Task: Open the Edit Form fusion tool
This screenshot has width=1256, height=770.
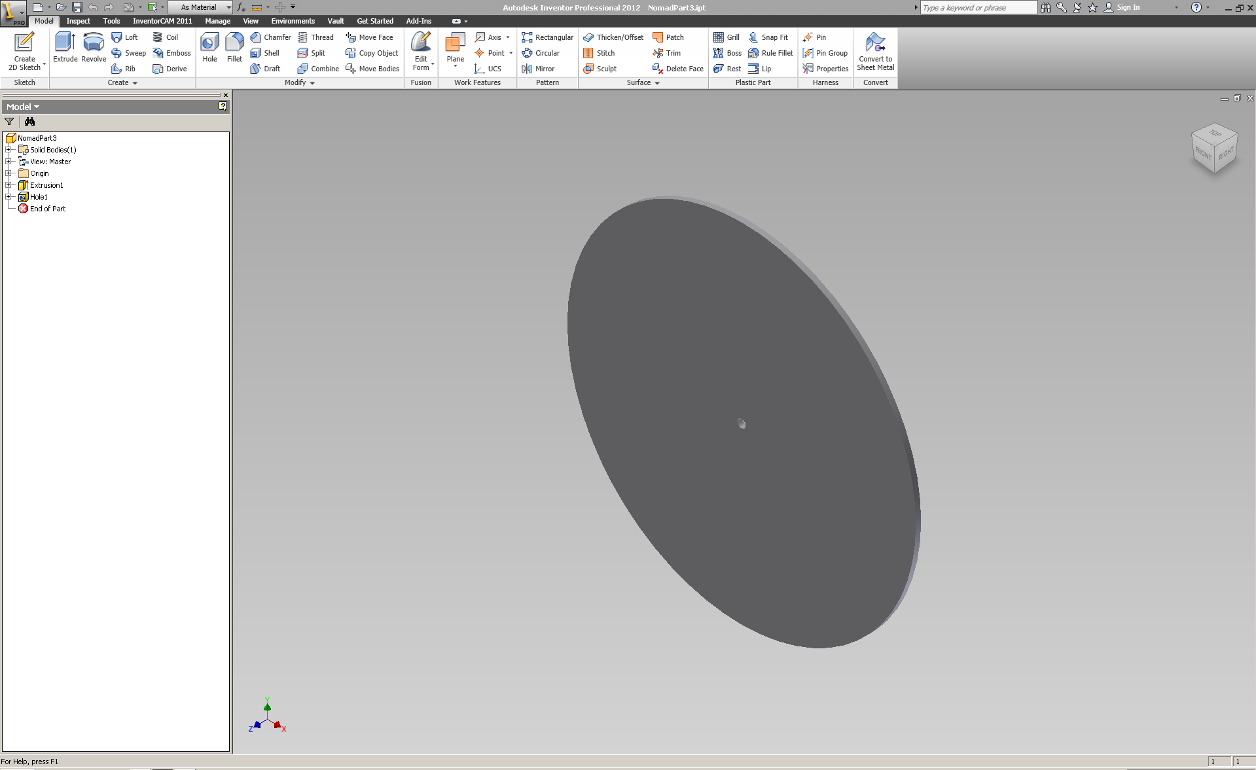Action: pos(421,52)
